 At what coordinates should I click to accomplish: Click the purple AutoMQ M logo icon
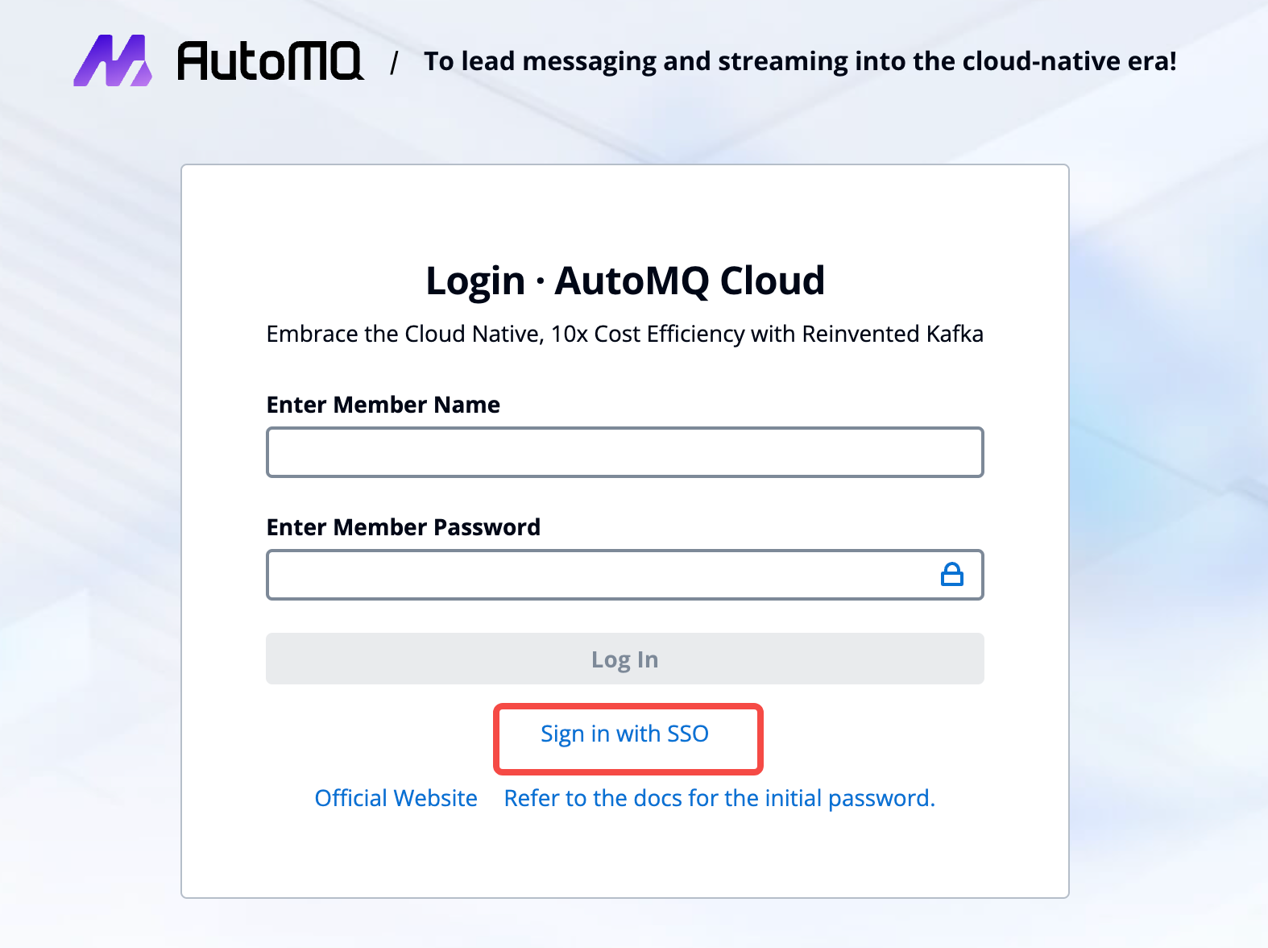pos(113,60)
